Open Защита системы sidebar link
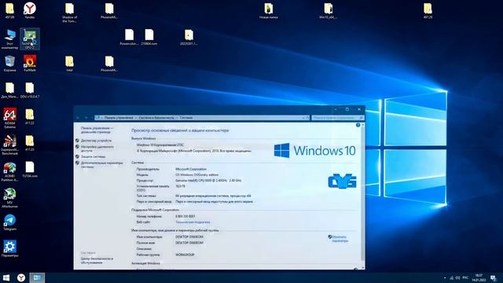The width and height of the screenshot is (503, 283). pos(93,156)
